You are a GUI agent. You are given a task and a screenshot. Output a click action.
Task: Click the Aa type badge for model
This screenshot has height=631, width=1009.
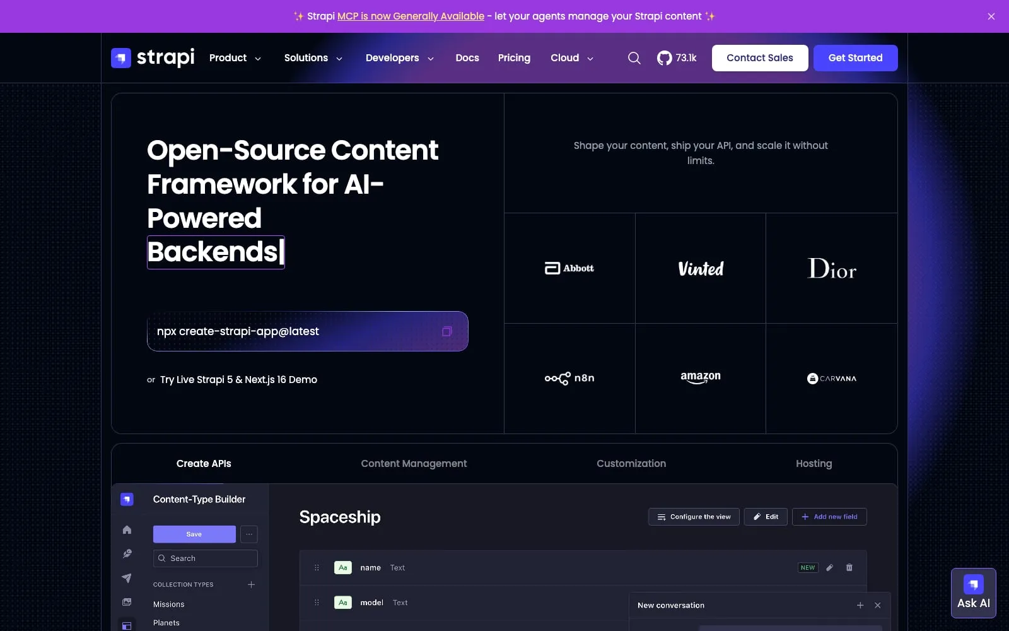[342, 603]
